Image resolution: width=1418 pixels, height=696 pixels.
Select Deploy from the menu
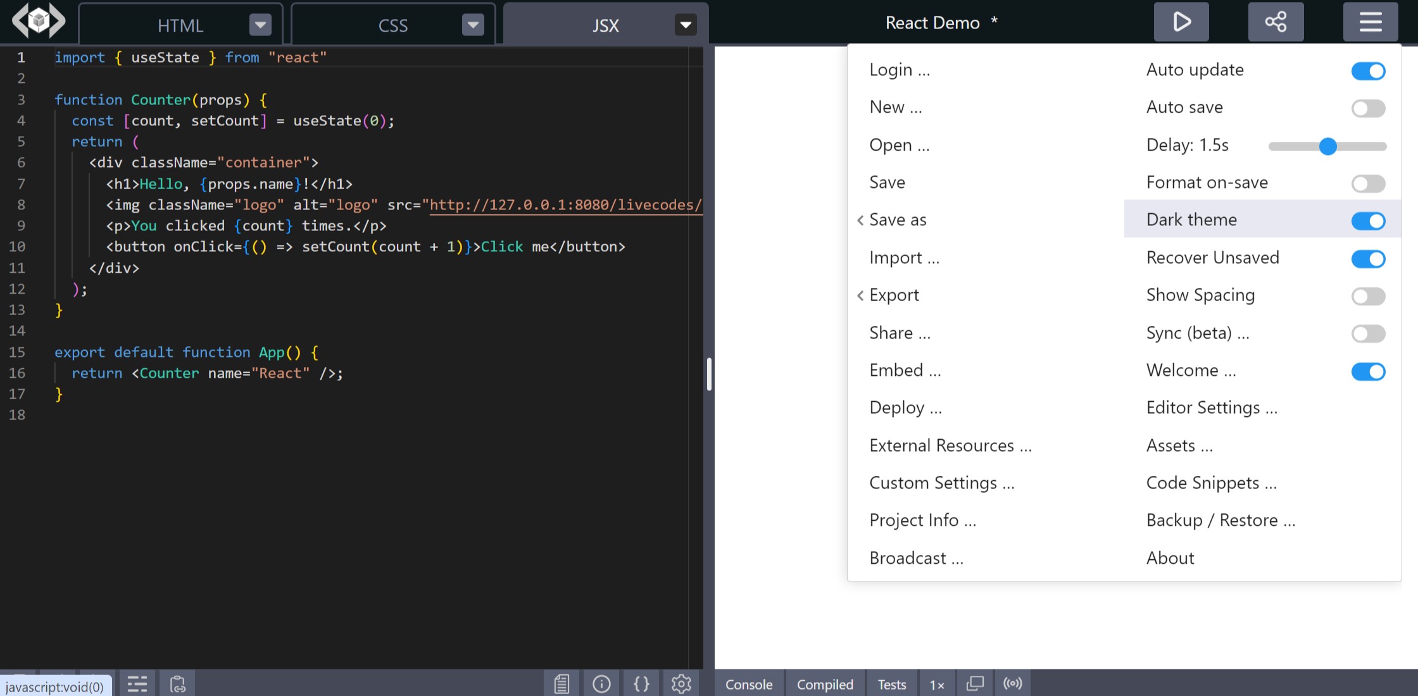(905, 407)
